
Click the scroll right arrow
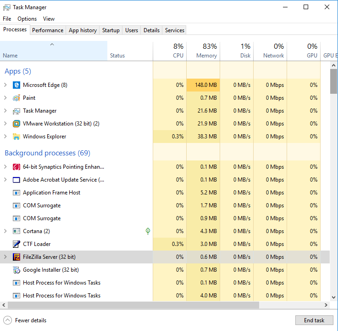click(x=326, y=305)
